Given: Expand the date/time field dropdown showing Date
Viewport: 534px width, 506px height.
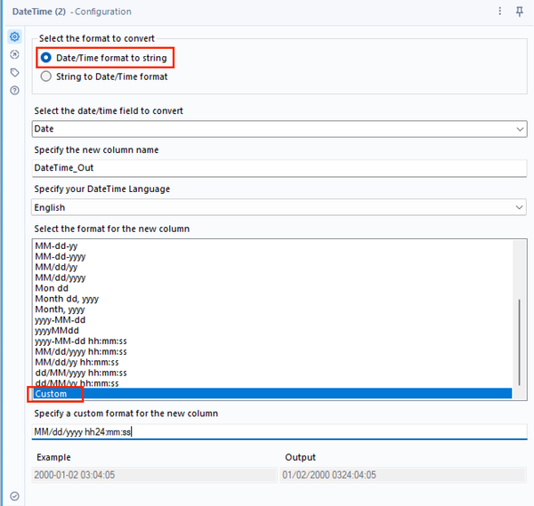Looking at the screenshot, I should [x=279, y=129].
